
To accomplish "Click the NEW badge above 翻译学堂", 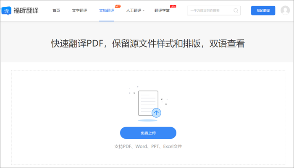I will [173, 6].
